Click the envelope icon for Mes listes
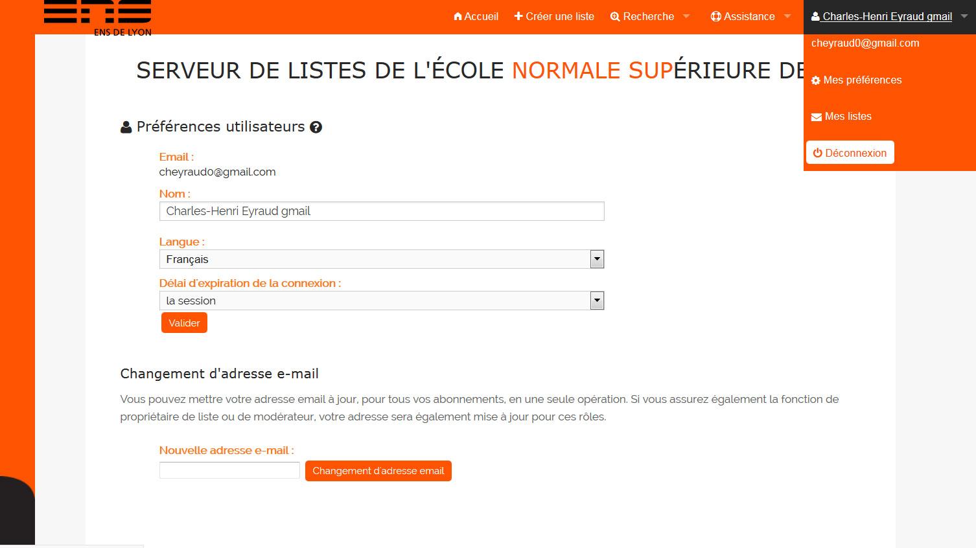Viewport: 976px width, 548px height. pos(817,117)
